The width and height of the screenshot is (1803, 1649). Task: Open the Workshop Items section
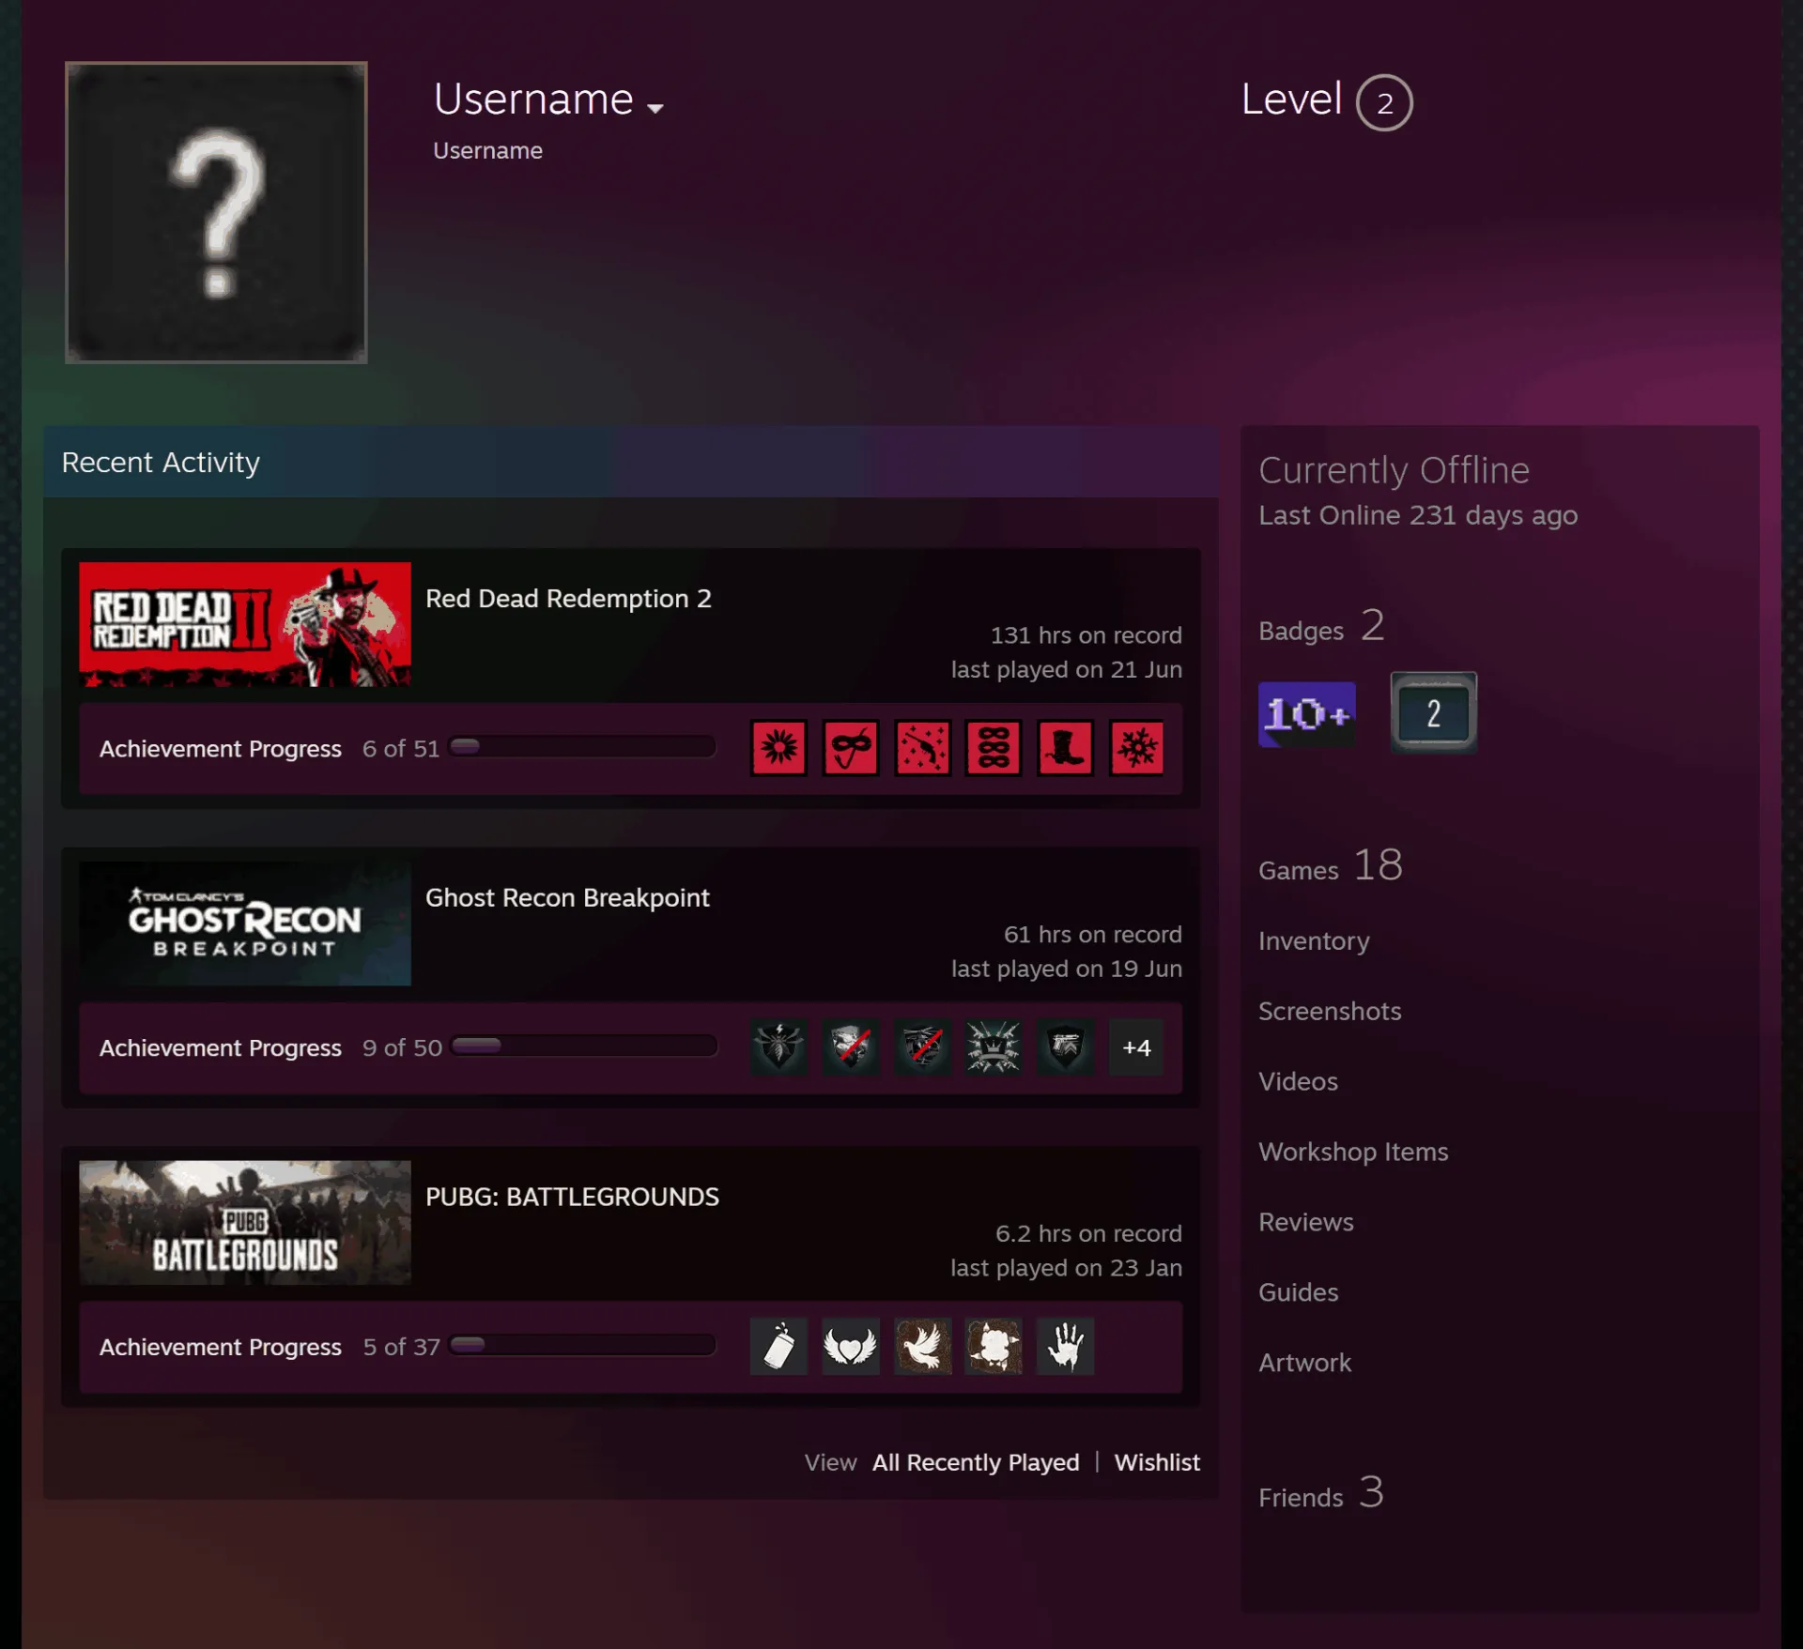1353,1152
